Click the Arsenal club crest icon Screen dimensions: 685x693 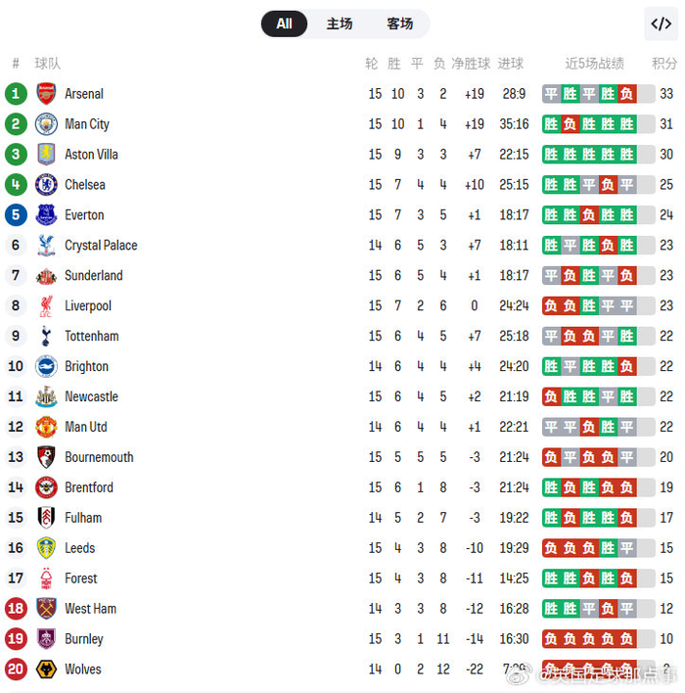(46, 94)
